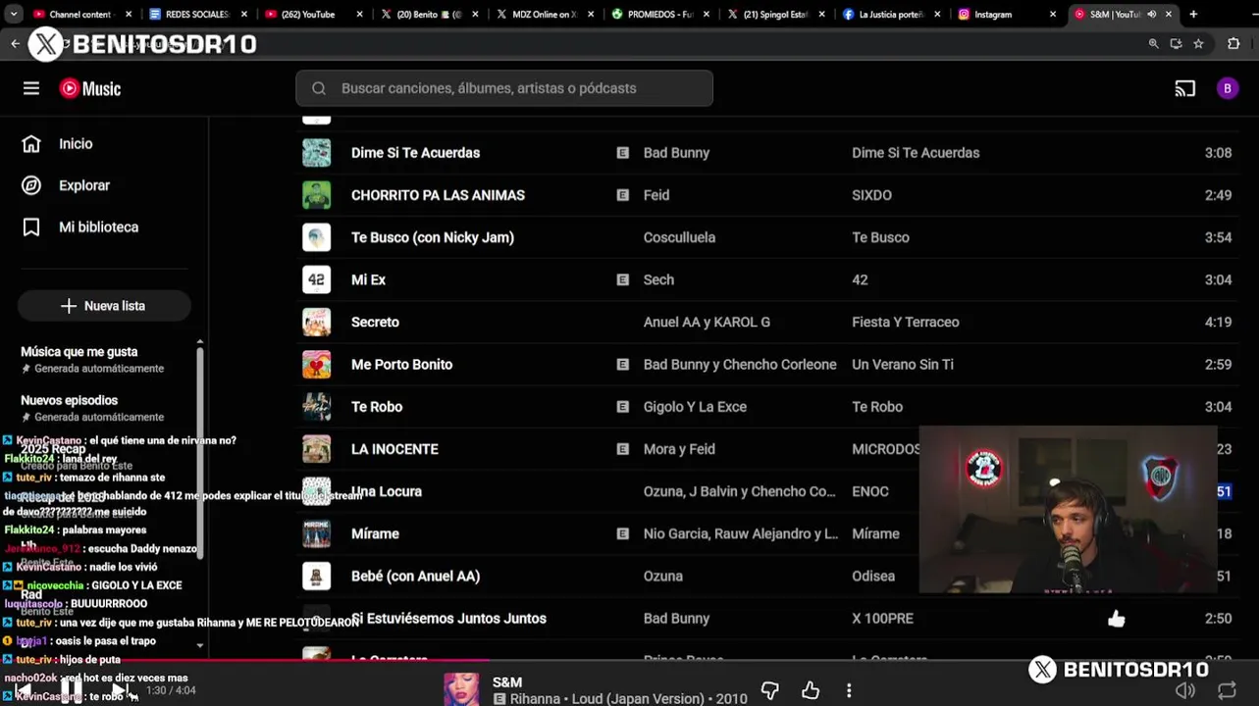
Task: Open the browser tab search dropdown arrow
Action: 13,14
